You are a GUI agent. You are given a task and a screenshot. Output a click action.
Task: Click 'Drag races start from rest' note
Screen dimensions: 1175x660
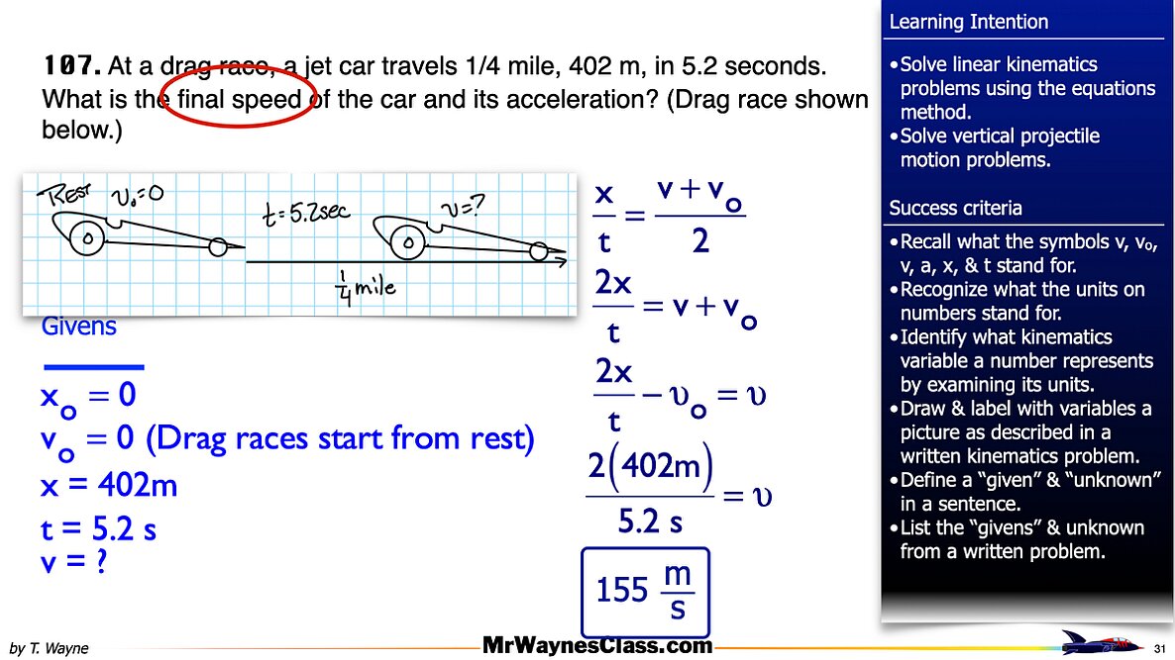pos(339,438)
